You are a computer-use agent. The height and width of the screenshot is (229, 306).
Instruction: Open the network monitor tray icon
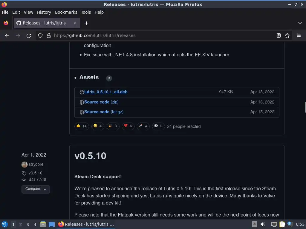[x=274, y=224]
